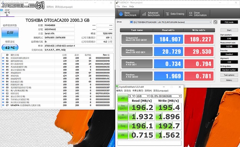
Task: Click the TxBENCH Start button
Action: [229, 30]
